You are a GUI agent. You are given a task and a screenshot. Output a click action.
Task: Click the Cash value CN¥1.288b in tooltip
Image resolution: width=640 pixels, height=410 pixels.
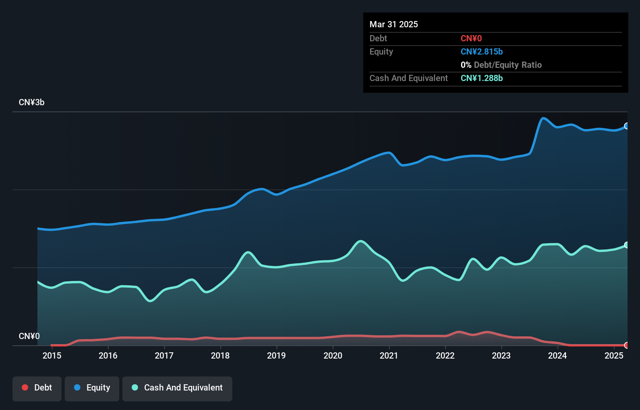click(482, 78)
